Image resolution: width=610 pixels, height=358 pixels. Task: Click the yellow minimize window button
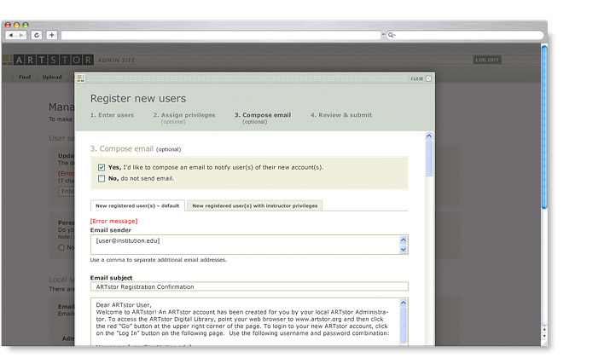tap(16, 26)
